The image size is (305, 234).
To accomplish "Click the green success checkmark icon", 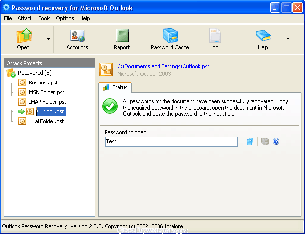I will (110, 106).
